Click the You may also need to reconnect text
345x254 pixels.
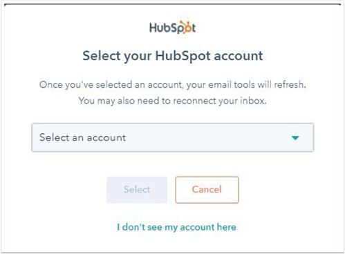173,101
